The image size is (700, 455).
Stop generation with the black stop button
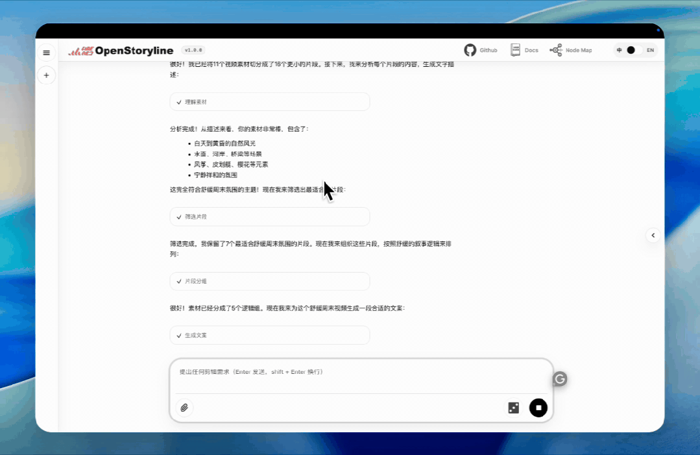tap(538, 408)
